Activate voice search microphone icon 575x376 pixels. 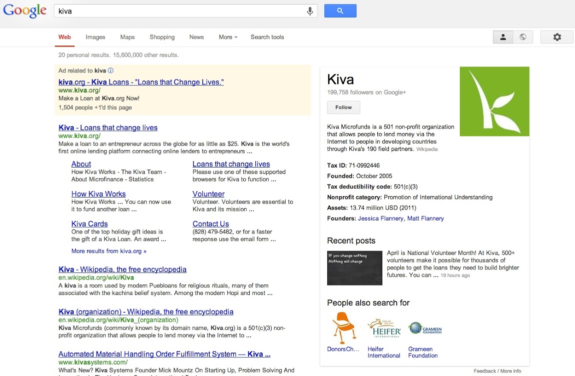click(x=310, y=11)
